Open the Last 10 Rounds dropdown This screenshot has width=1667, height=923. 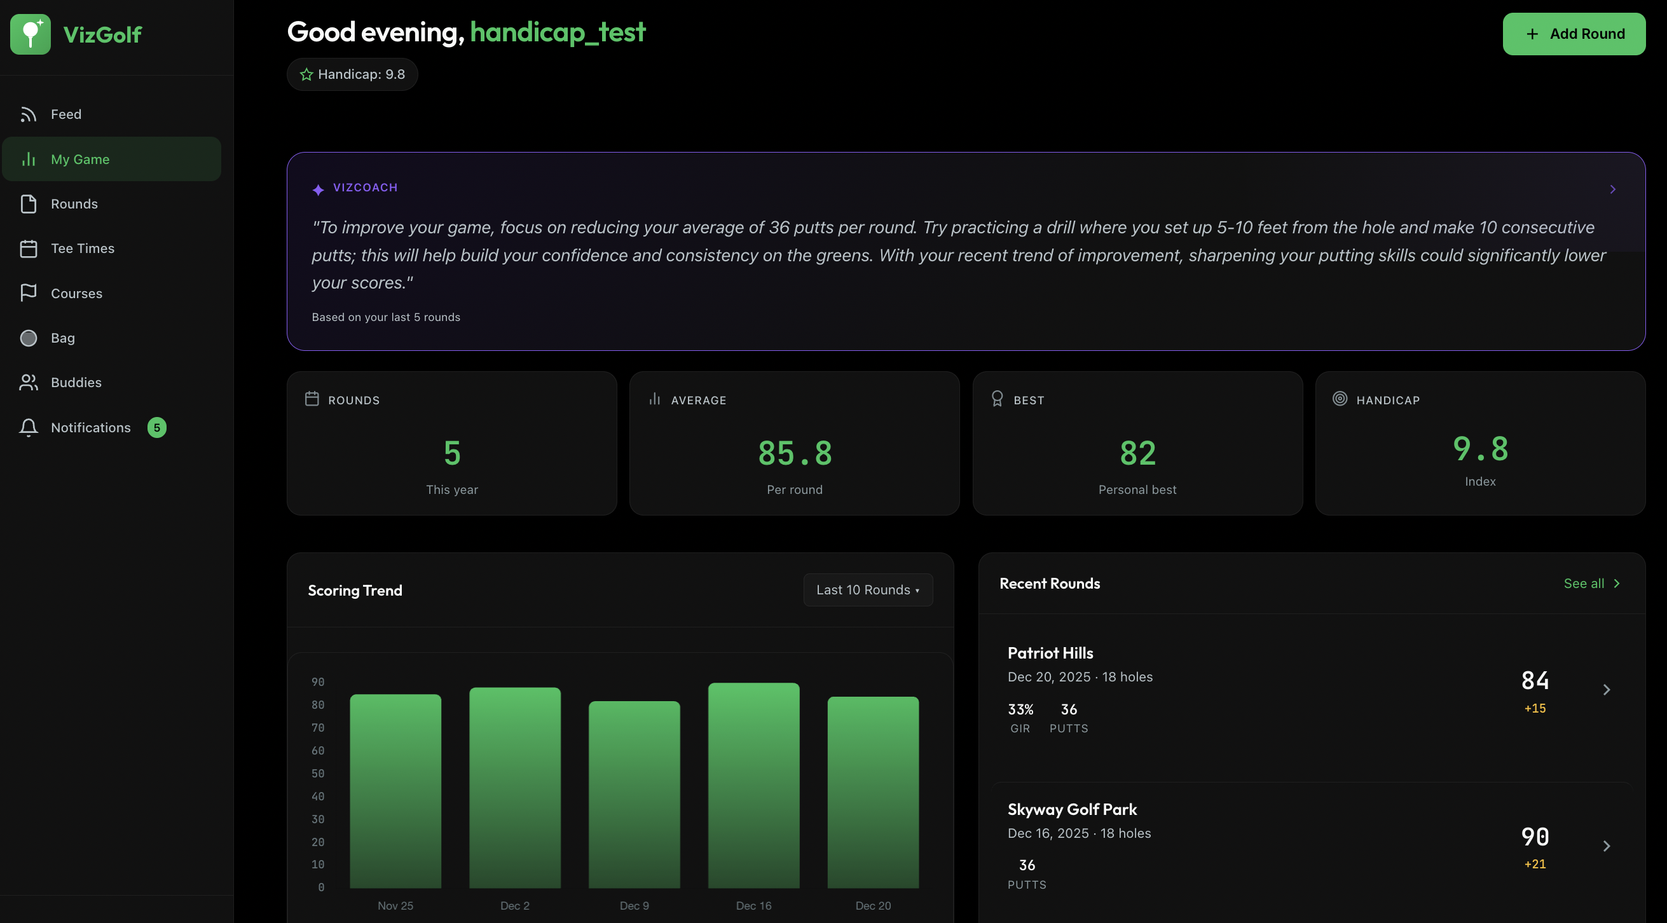(x=868, y=589)
